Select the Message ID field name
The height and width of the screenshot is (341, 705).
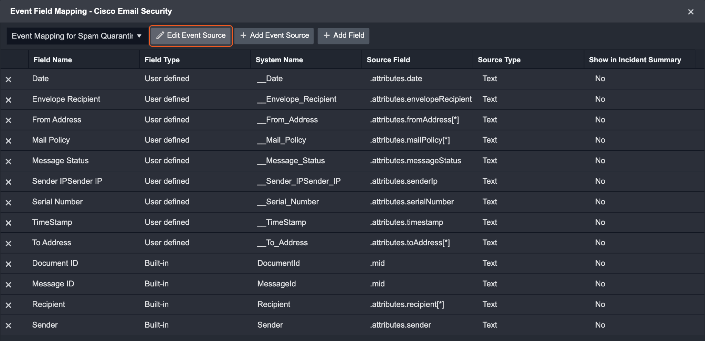coord(53,284)
